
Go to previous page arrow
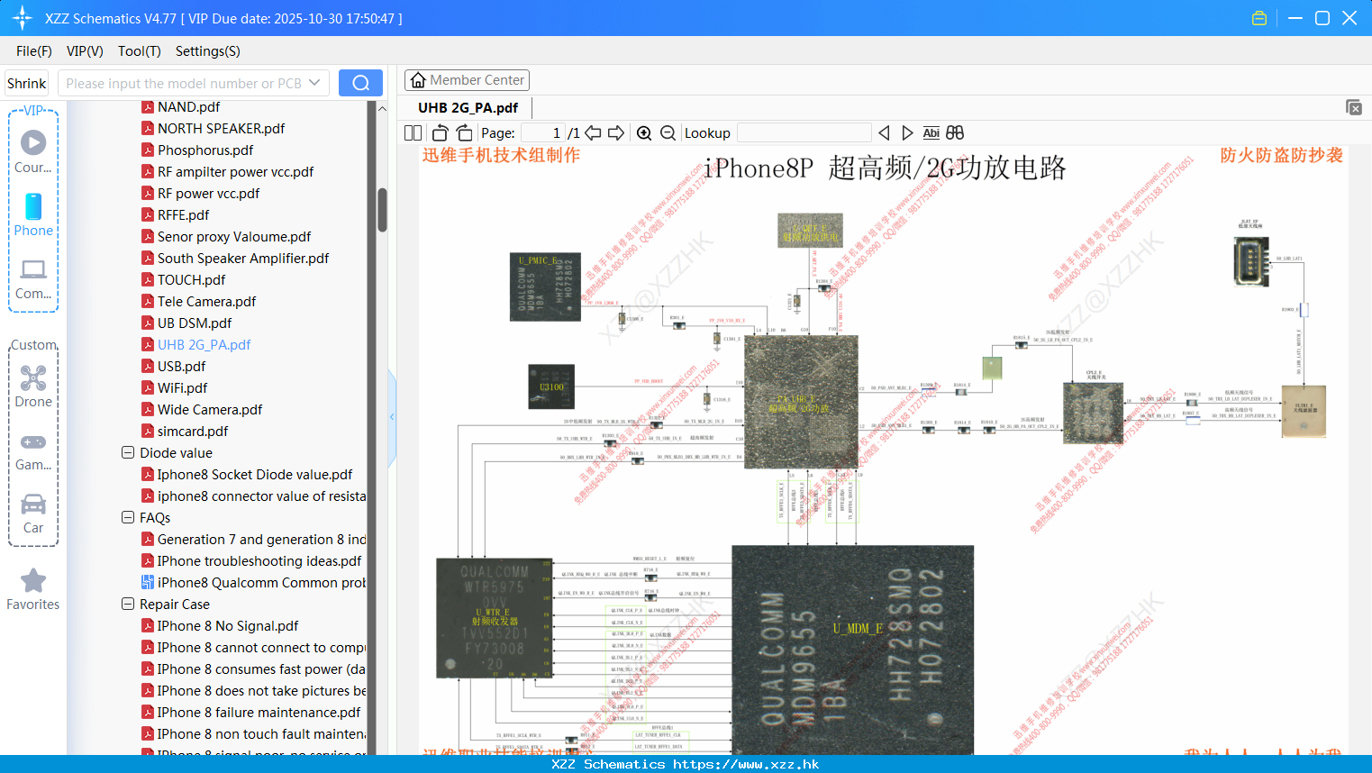coord(593,132)
